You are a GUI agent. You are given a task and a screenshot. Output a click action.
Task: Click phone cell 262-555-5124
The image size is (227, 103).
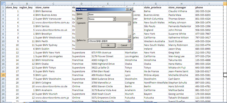[209, 11]
